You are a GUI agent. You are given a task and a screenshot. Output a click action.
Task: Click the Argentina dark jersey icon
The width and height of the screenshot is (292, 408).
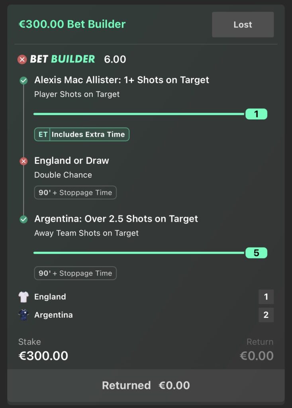pyautogui.click(x=24, y=315)
